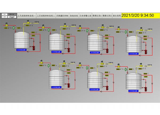The width and height of the screenshot is (160, 115).
Task: Select the tank body showing 22.8 °C
Action: pyautogui.click(x=95, y=42)
